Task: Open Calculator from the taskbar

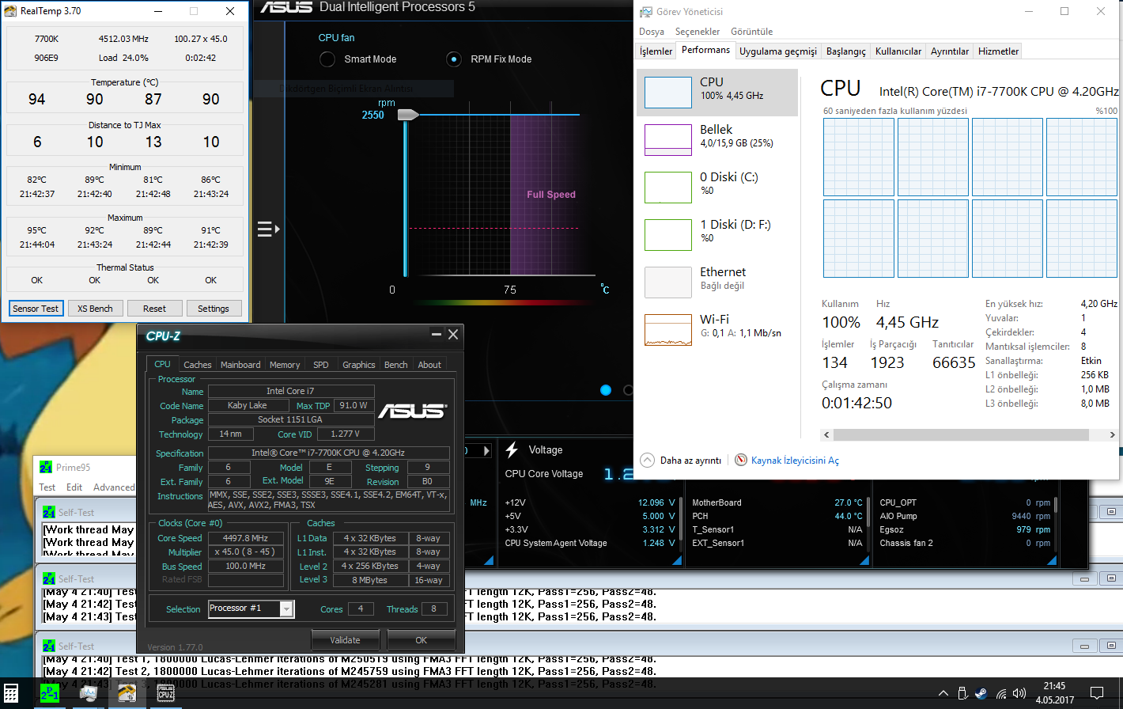Action: point(11,693)
